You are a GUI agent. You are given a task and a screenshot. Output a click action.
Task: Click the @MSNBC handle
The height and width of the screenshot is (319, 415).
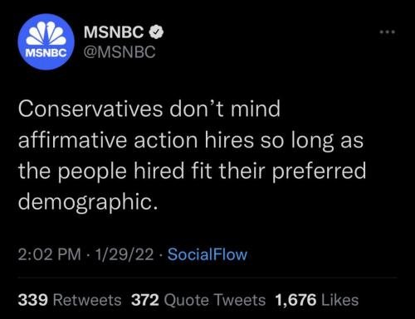click(120, 52)
